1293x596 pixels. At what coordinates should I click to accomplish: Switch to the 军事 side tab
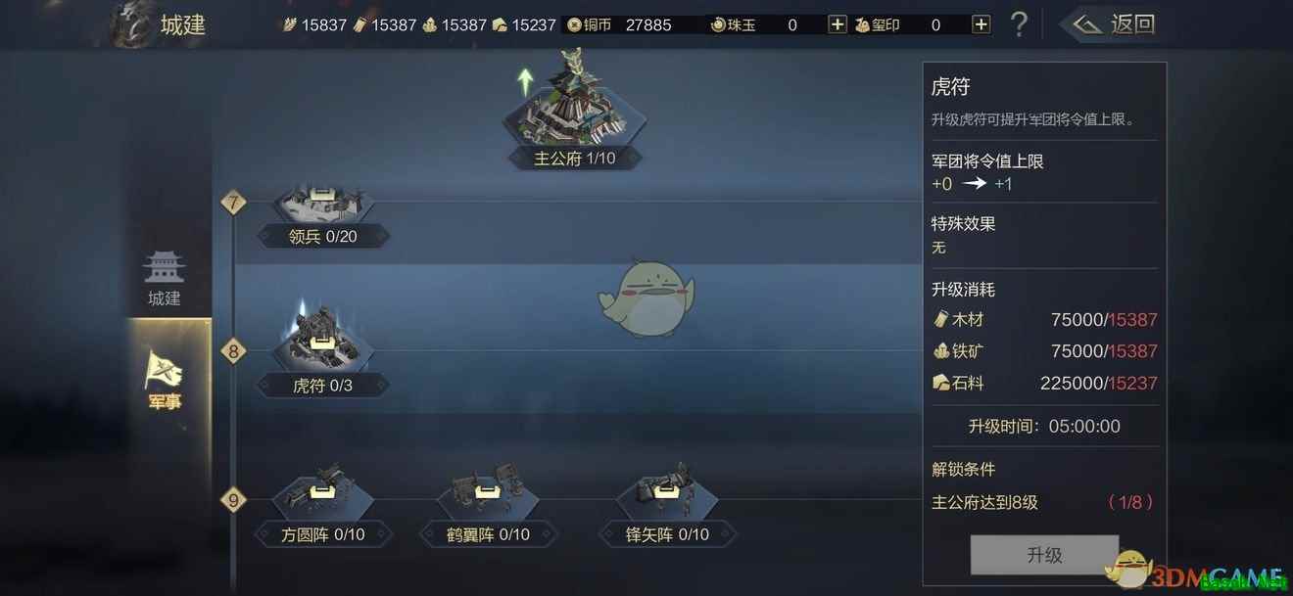point(165,380)
